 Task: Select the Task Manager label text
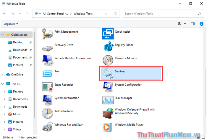coord(123,98)
